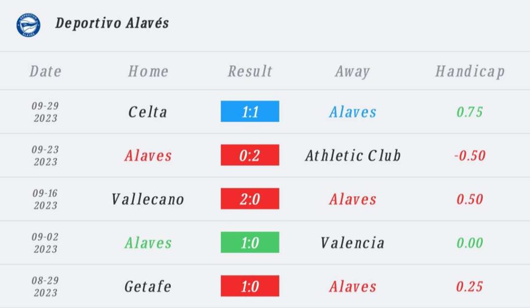Sort by the Result column header
The image size is (530, 308).
pyautogui.click(x=250, y=71)
